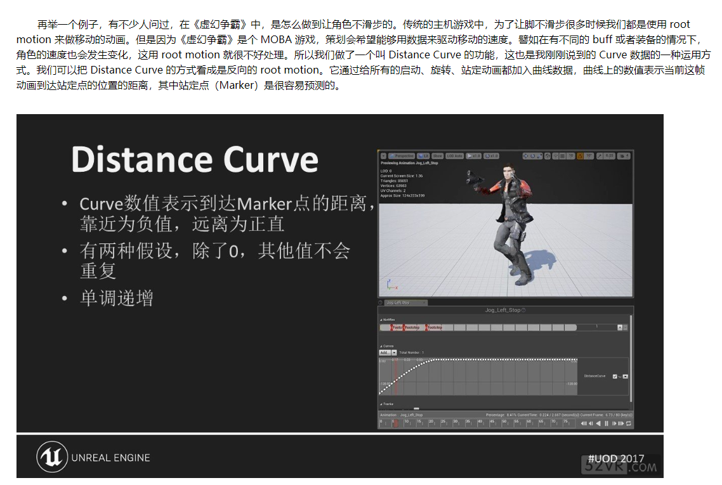The height and width of the screenshot is (485, 722).
Task: Open the camera speed 4 setting
Action: pos(624,156)
